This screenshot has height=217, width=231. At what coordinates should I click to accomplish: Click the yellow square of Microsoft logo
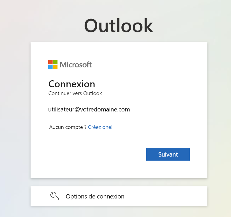[55, 67]
